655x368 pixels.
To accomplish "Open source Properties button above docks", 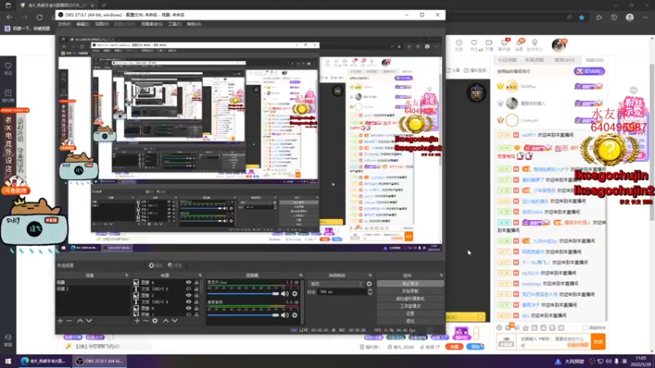I will click(x=156, y=265).
